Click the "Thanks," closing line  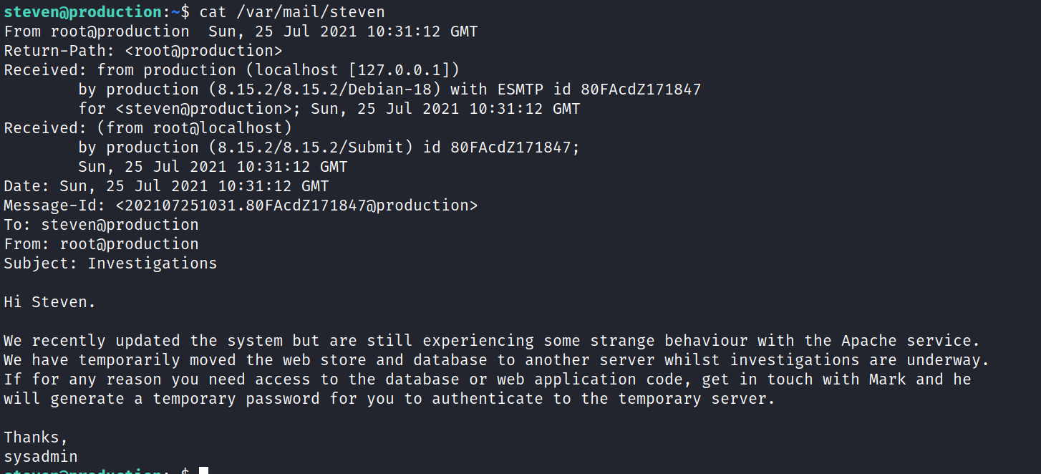pos(36,437)
